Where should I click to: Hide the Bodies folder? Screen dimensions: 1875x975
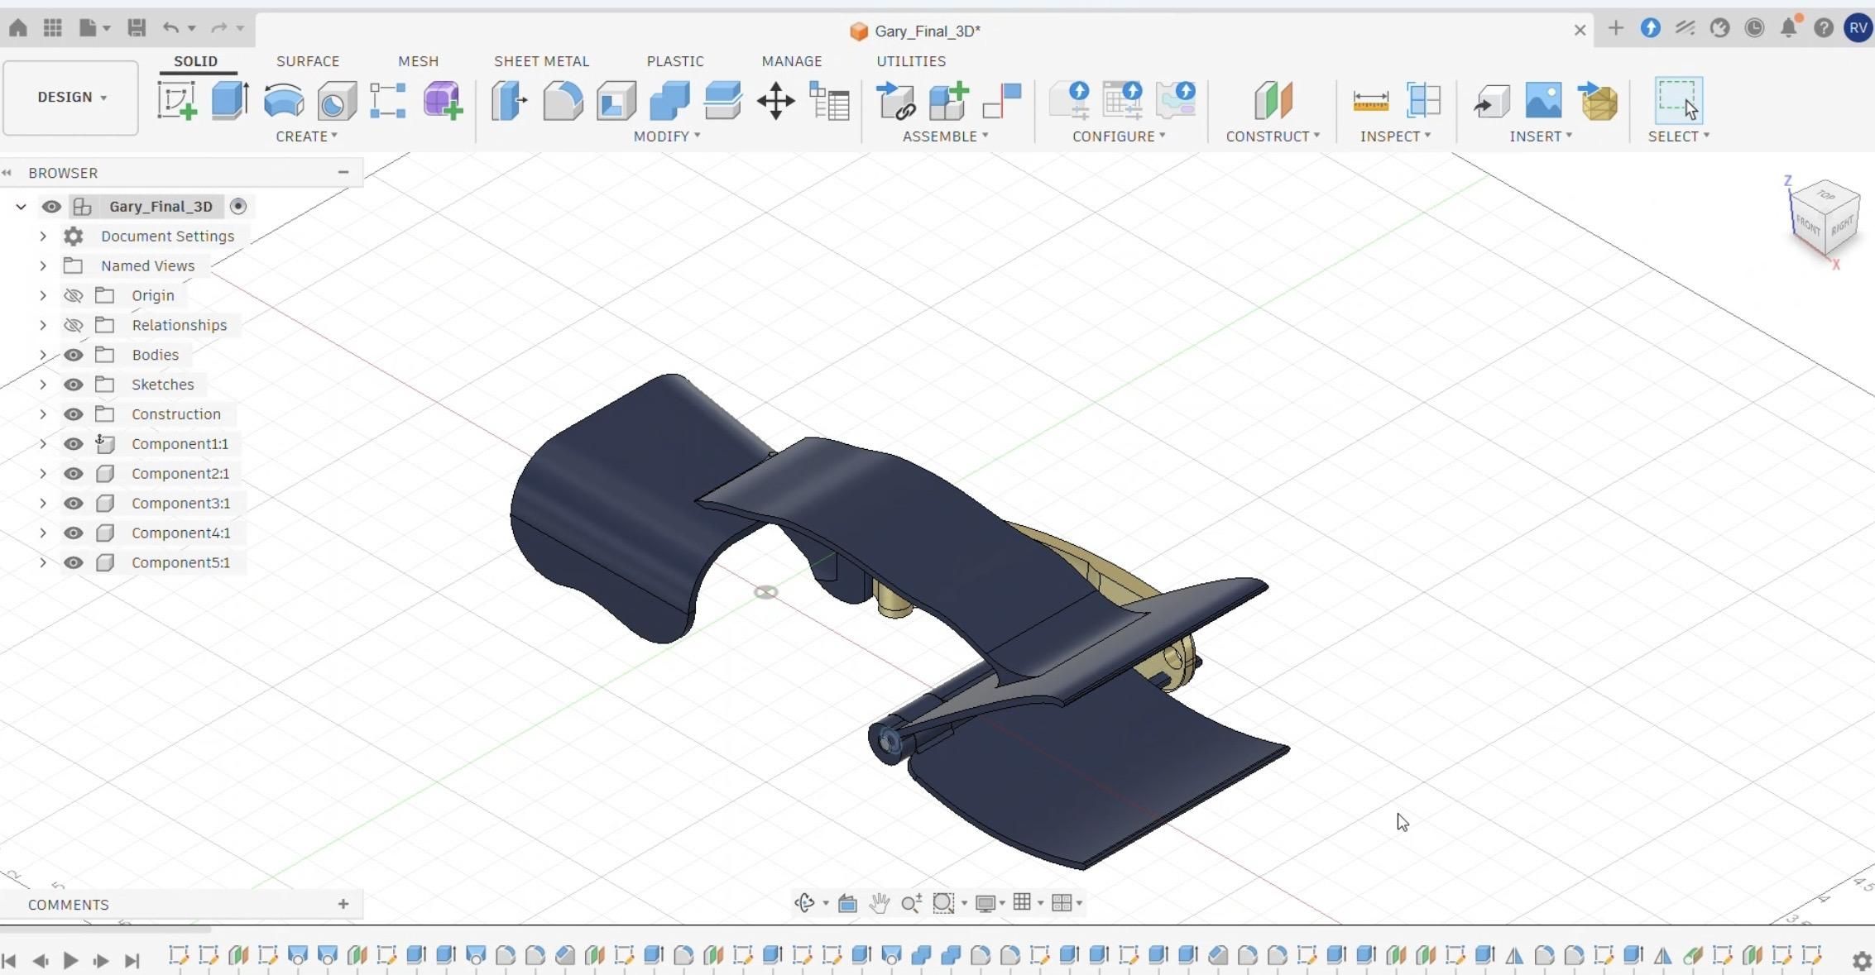click(x=74, y=355)
